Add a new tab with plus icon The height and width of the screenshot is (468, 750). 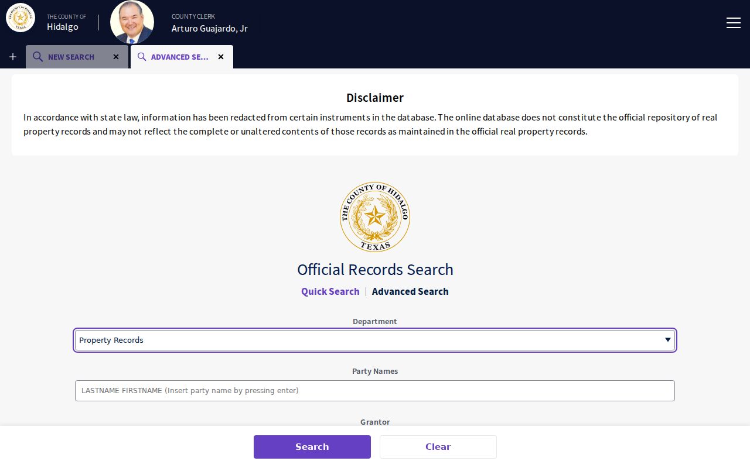coord(13,57)
